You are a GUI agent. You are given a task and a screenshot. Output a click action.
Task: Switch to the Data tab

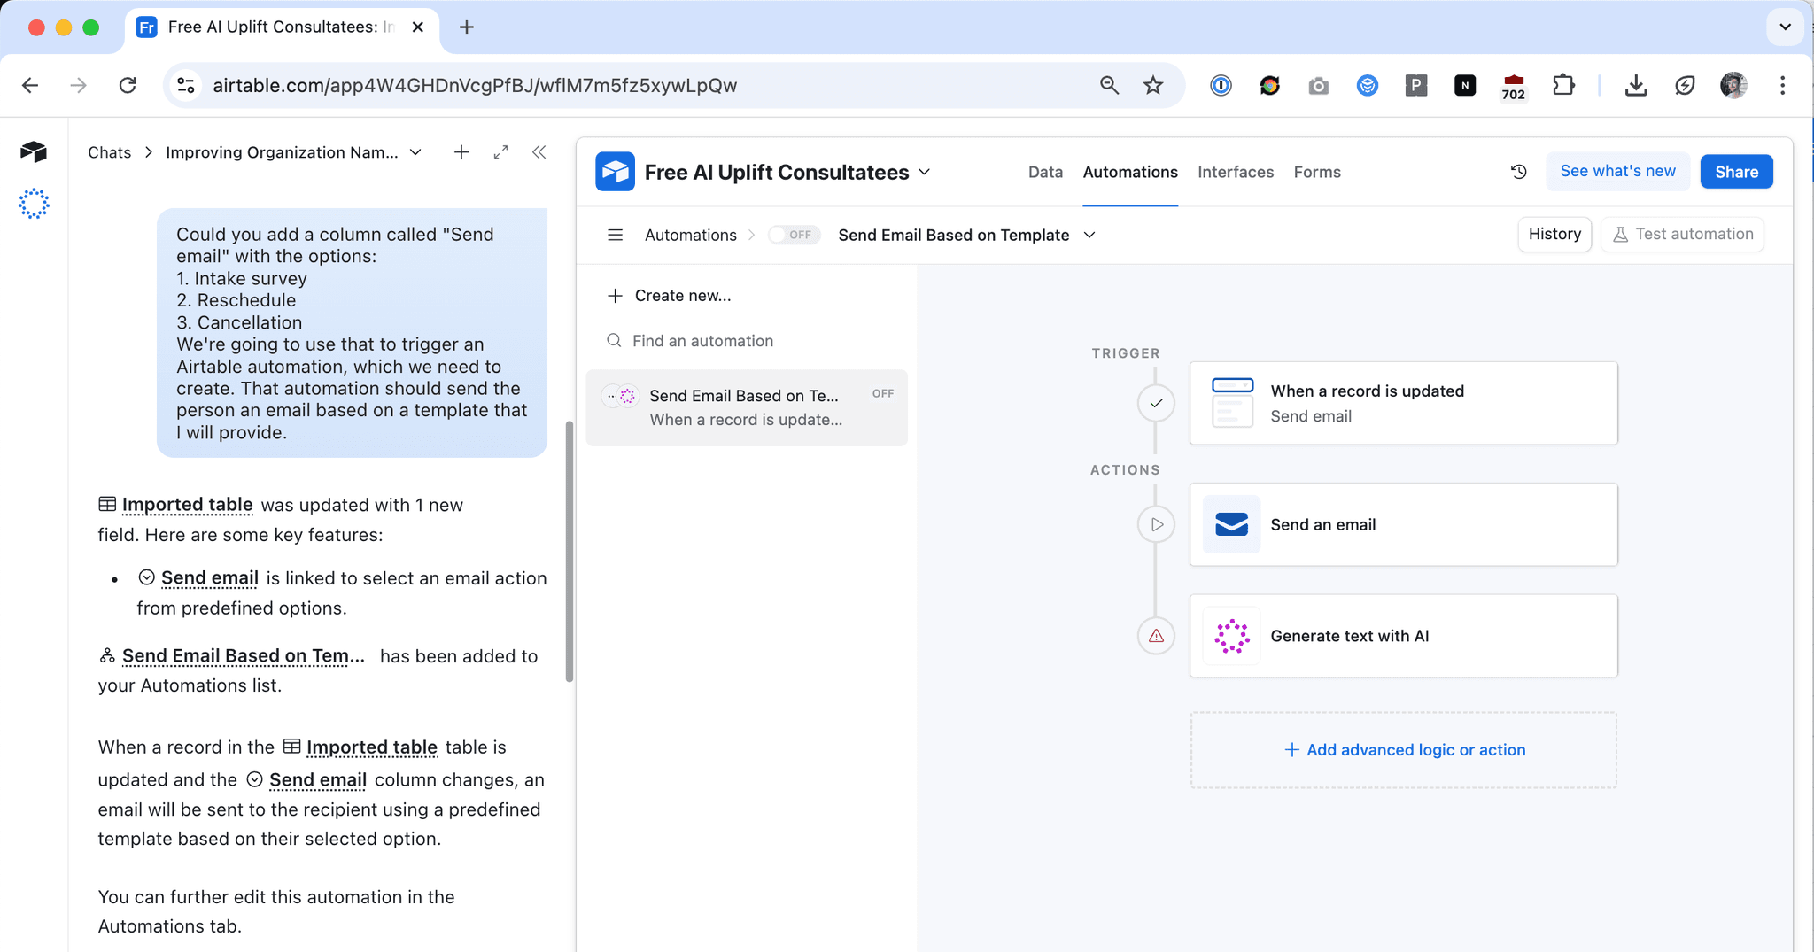(x=1045, y=172)
